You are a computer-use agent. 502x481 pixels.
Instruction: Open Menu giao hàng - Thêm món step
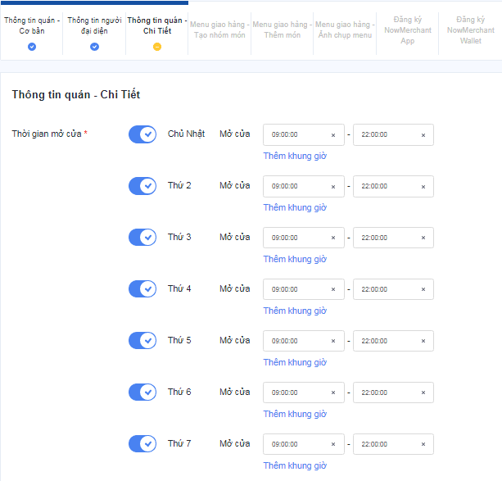coord(282,29)
